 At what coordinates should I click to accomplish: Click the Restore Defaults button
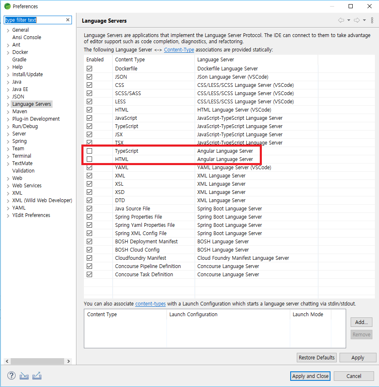pyautogui.click(x=317, y=357)
